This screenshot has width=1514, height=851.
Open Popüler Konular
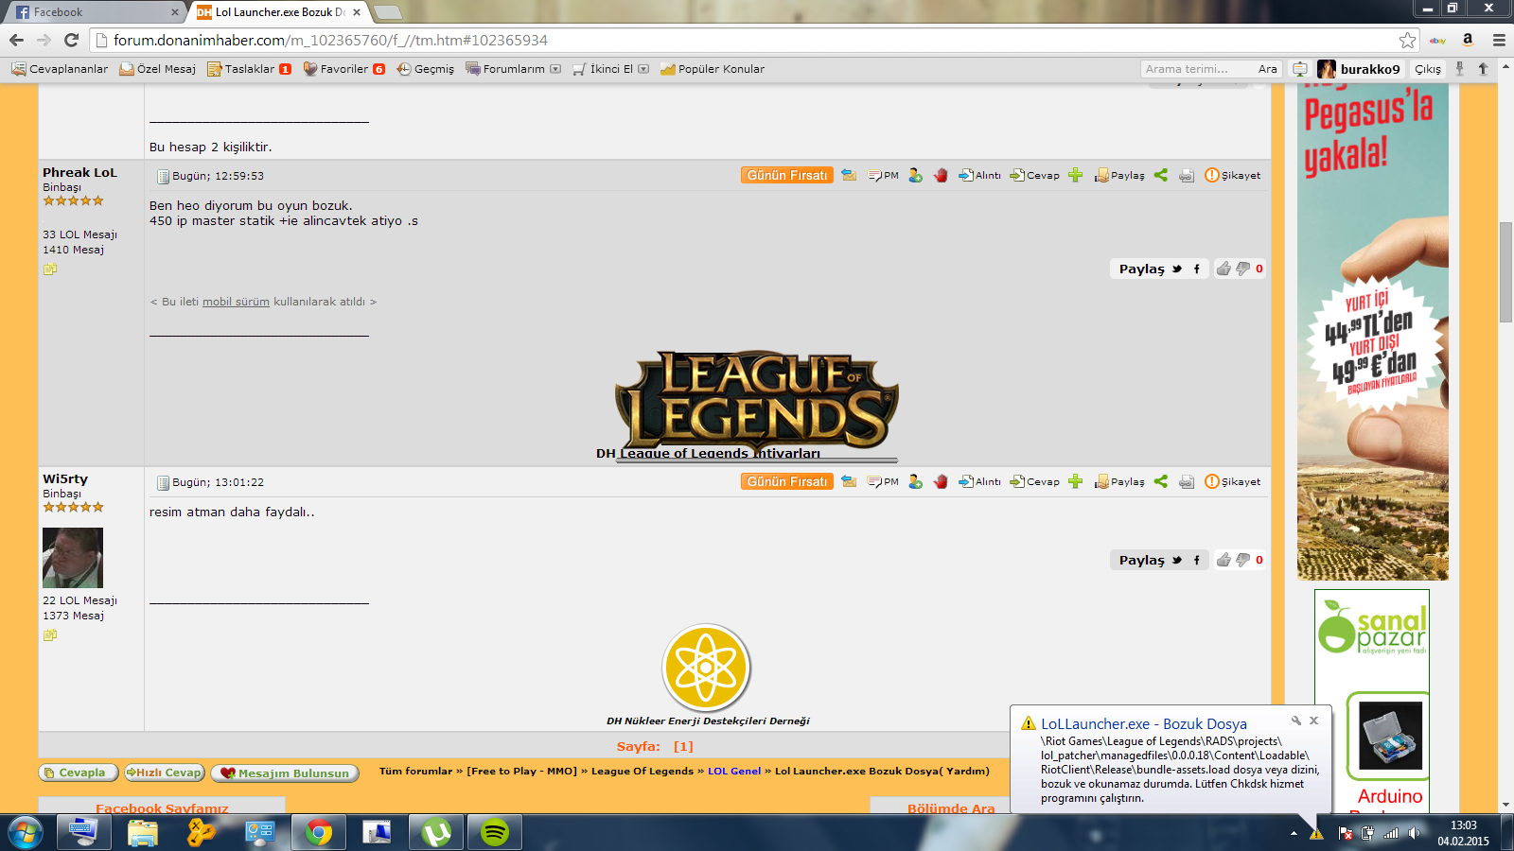[x=713, y=69]
